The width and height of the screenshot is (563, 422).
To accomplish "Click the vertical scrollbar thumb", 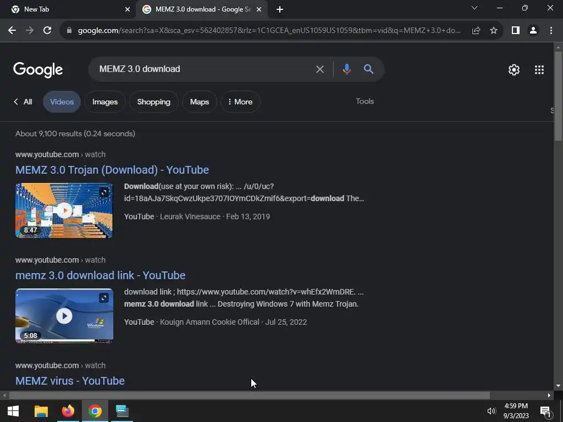I will [558, 96].
